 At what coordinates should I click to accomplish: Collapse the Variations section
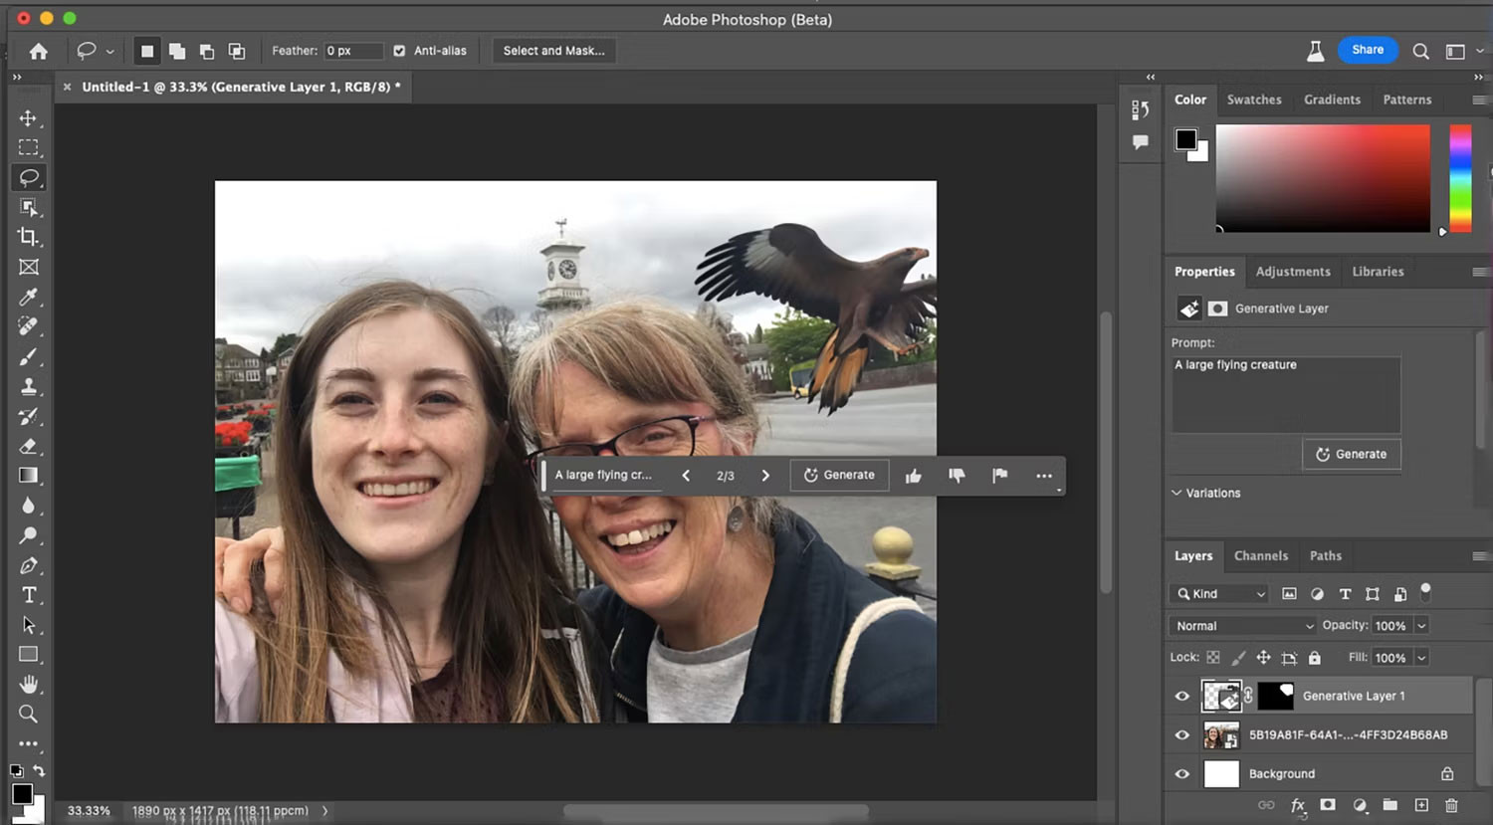tap(1176, 493)
